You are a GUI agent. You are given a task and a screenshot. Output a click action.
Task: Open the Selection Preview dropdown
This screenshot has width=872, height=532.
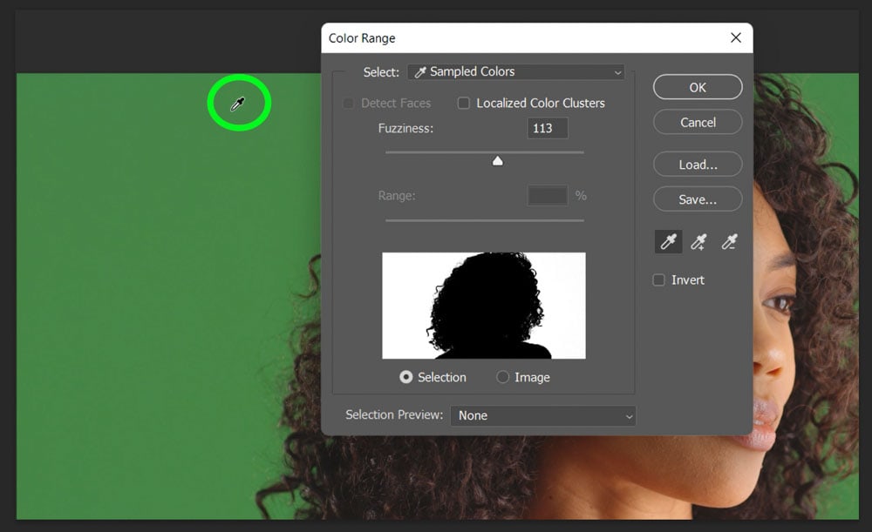pos(543,415)
